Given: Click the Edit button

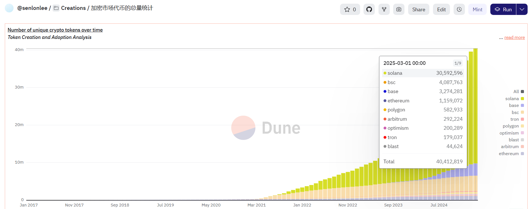Looking at the screenshot, I should [441, 9].
